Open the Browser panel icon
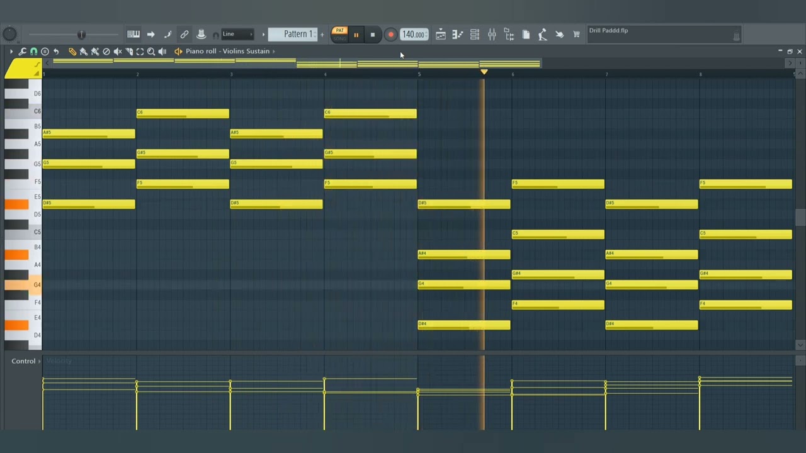 pyautogui.click(x=509, y=35)
